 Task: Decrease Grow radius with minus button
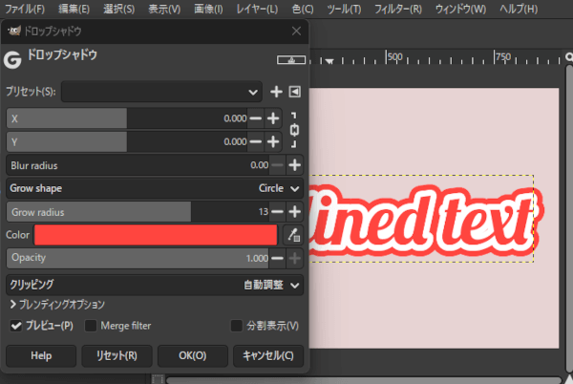click(x=278, y=211)
